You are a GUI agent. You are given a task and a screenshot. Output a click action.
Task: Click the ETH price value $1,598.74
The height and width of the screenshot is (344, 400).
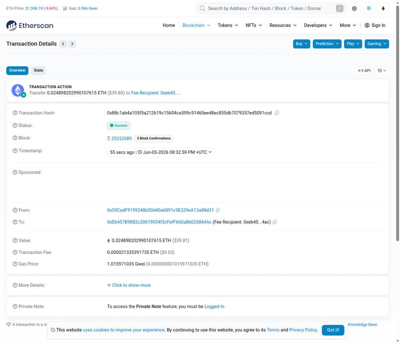34,9
